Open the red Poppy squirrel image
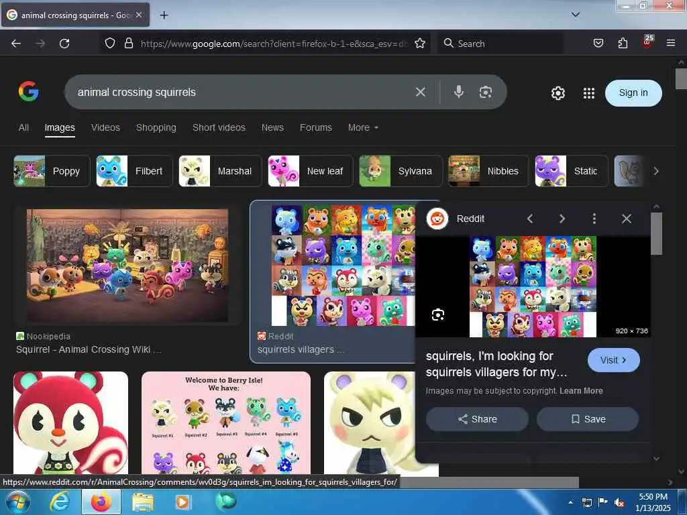 [70, 423]
